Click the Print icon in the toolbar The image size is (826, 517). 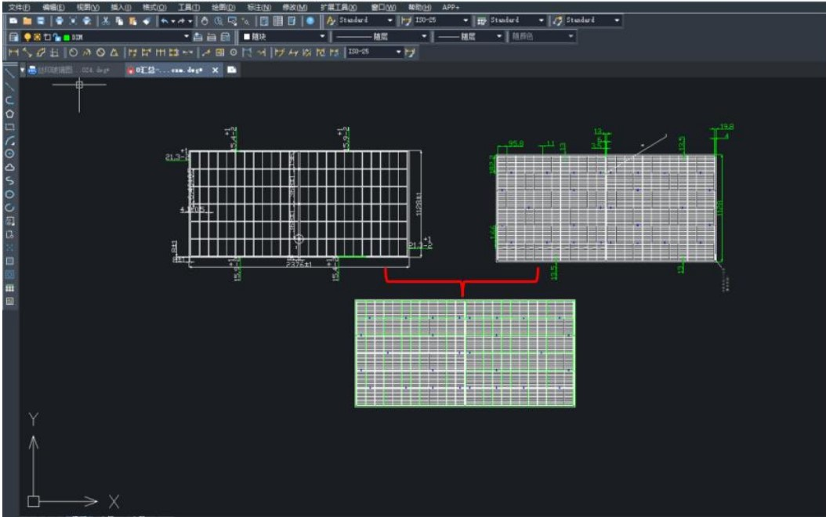(60, 20)
